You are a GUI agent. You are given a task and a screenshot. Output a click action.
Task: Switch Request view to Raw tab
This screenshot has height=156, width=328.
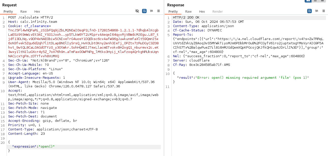coord(24,12)
